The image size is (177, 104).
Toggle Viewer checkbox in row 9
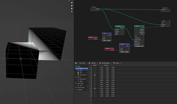click(x=95, y=85)
